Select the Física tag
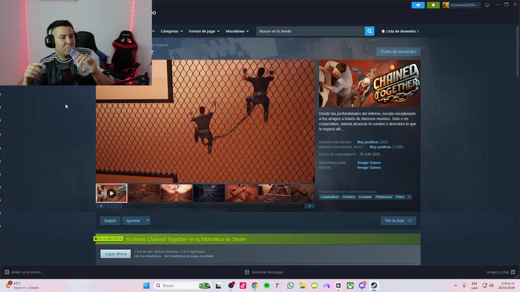 [x=400, y=197]
